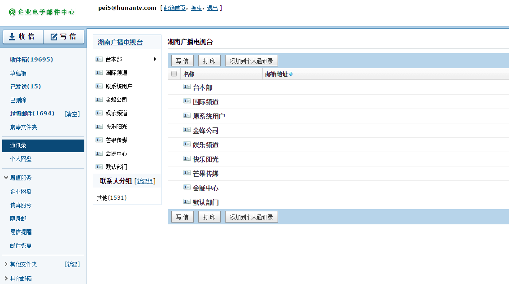Click the 新建 link next to 其他文件夹
509x284 pixels.
click(72, 264)
